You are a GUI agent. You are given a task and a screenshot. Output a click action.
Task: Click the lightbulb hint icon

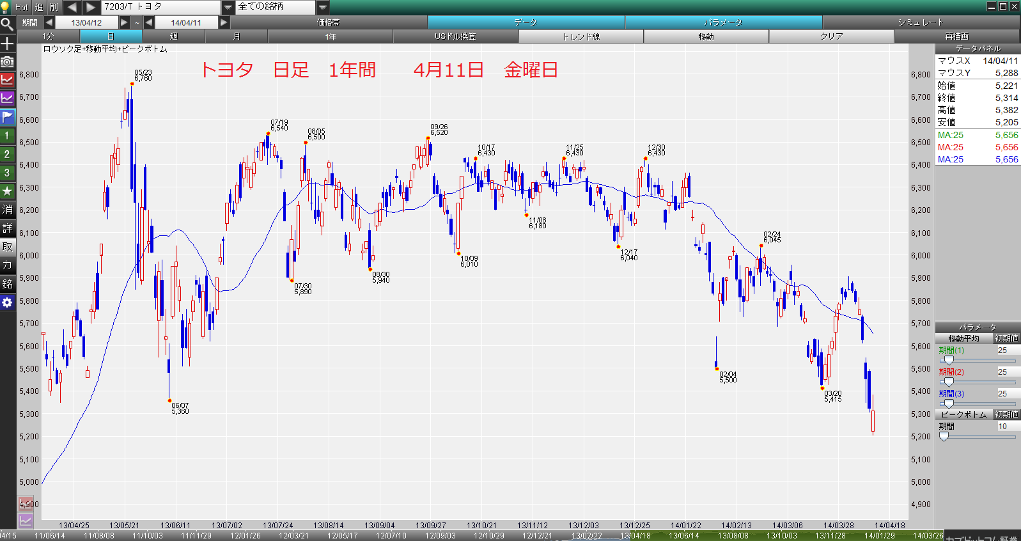click(x=6, y=7)
